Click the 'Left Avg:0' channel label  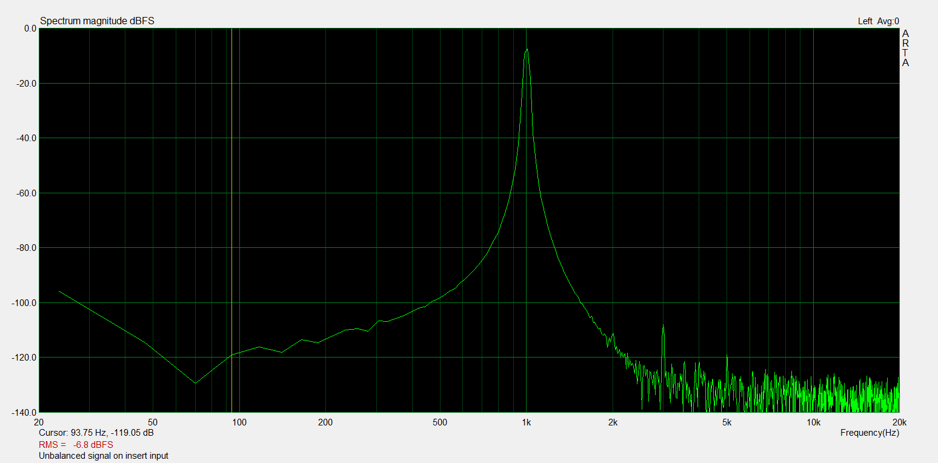coord(879,21)
